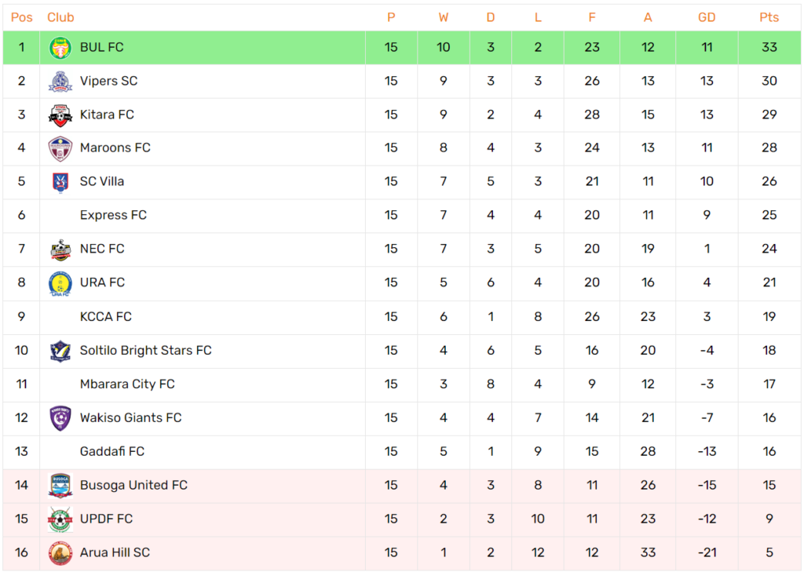Select the URA FC yellow crest
The image size is (804, 572).
pyautogui.click(x=60, y=283)
